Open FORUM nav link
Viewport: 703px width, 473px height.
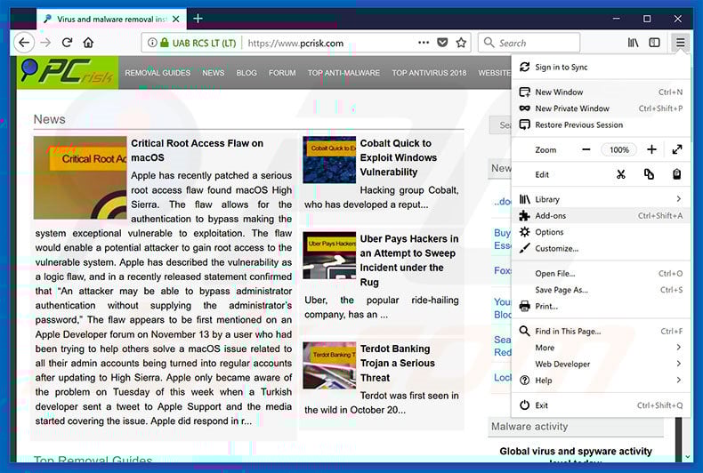(x=282, y=73)
